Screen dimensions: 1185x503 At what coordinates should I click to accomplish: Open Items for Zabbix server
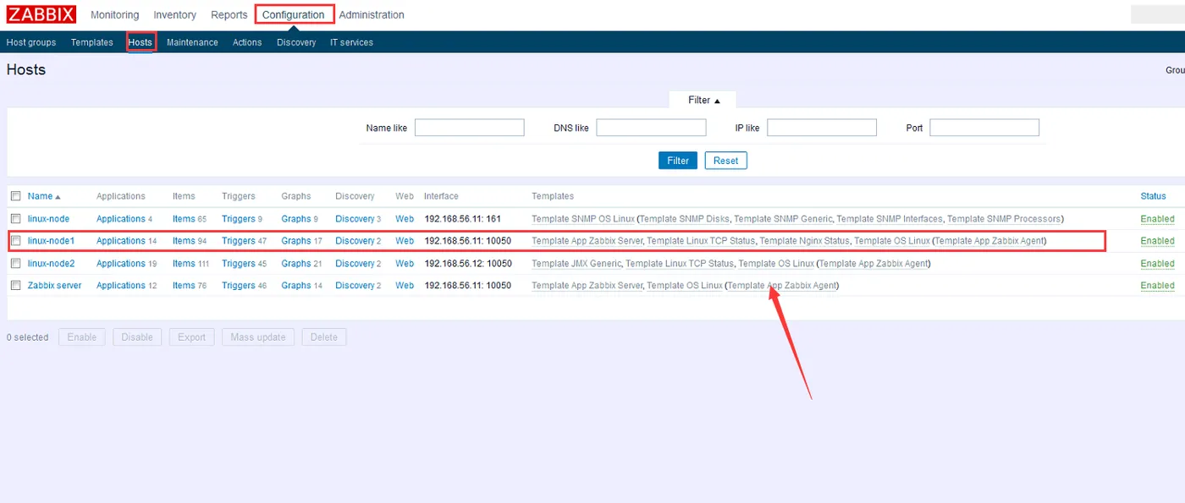[x=184, y=286]
